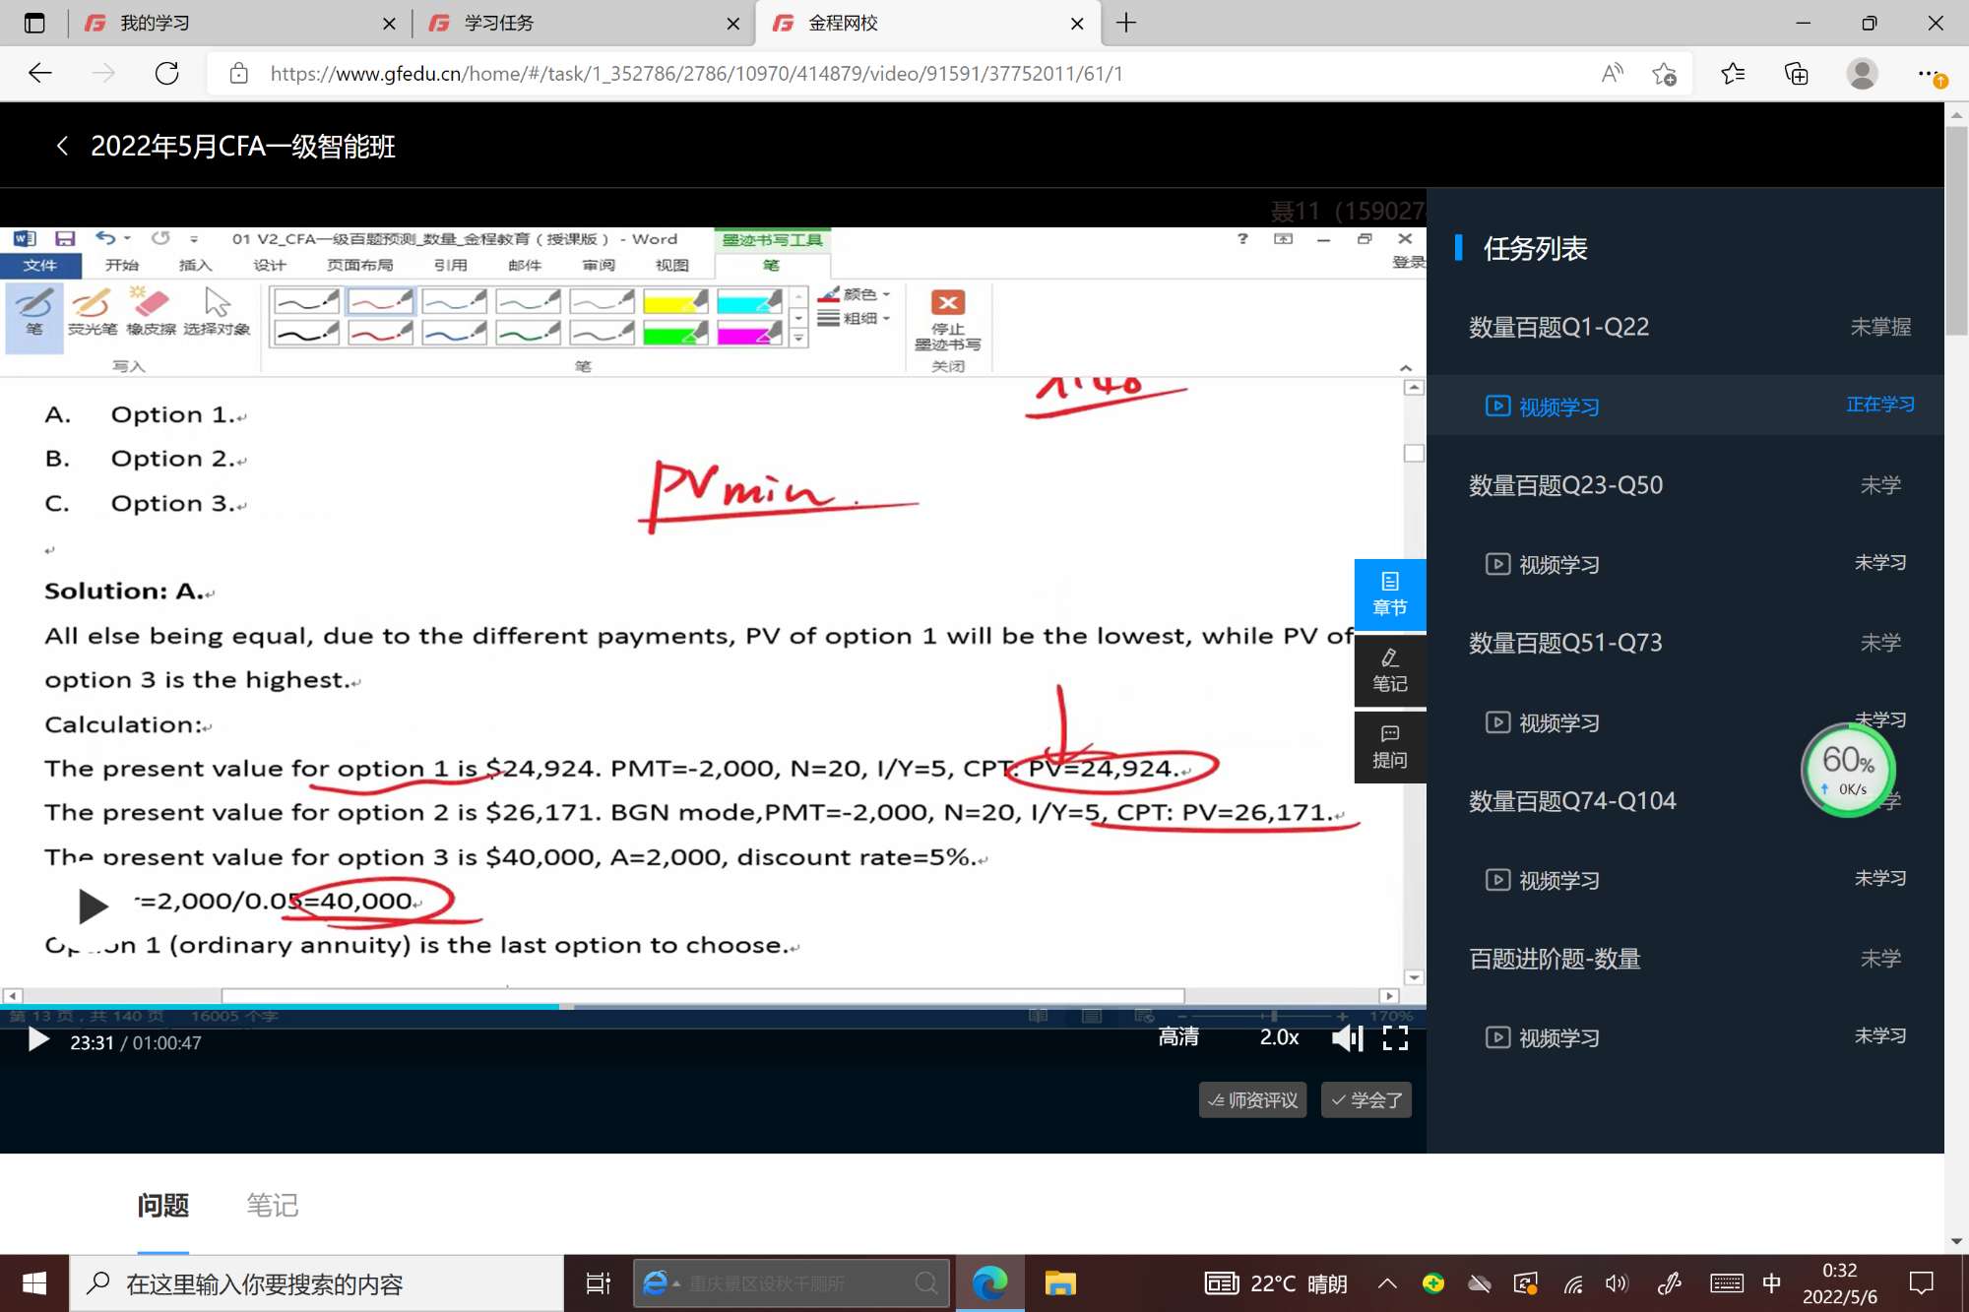Select the 笔记 tab below video

(x=272, y=1205)
